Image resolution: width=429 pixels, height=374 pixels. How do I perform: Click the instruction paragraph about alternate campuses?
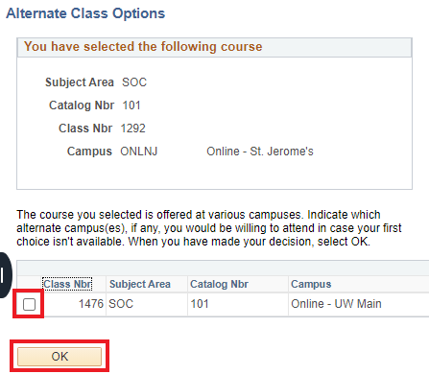coord(209,228)
